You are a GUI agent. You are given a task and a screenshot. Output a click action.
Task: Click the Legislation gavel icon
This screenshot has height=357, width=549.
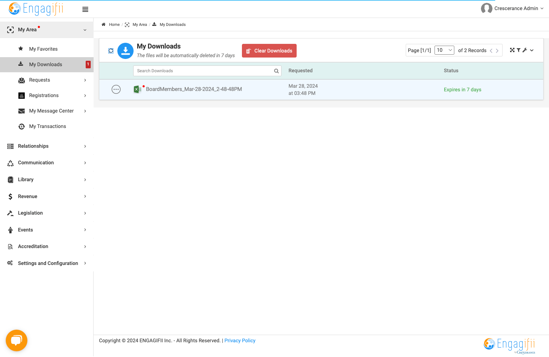pyautogui.click(x=10, y=213)
